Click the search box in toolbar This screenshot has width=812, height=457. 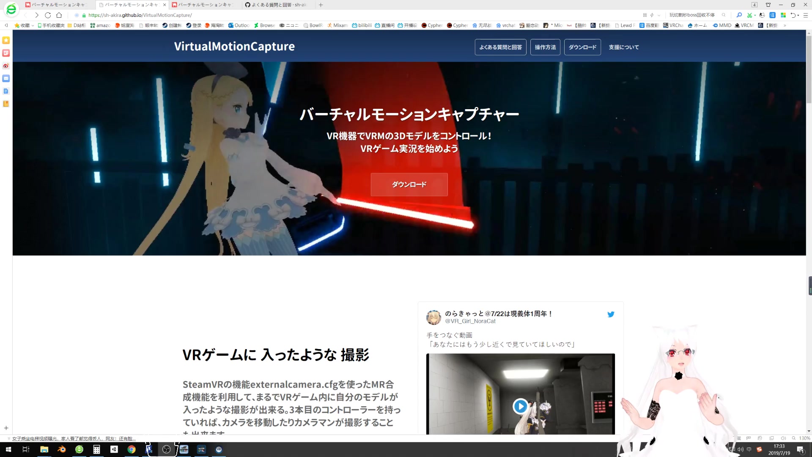(693, 15)
